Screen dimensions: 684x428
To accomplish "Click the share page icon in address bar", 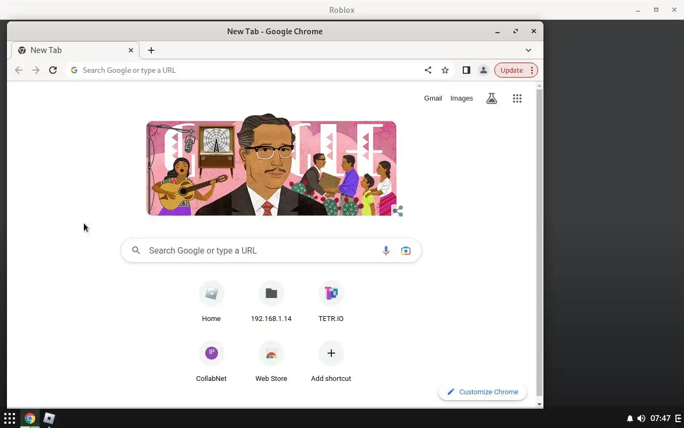I will (428, 70).
